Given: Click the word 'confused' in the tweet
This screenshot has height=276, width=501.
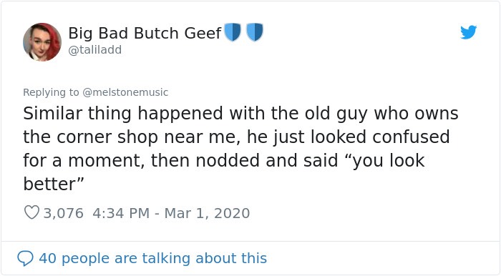Looking at the screenshot, I should 411,137.
